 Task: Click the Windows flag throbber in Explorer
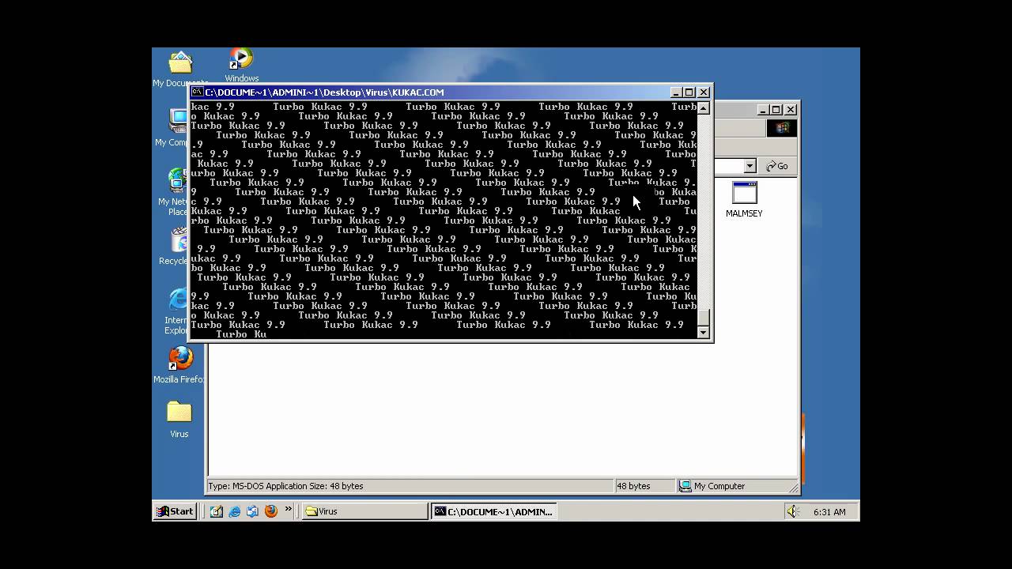point(782,128)
